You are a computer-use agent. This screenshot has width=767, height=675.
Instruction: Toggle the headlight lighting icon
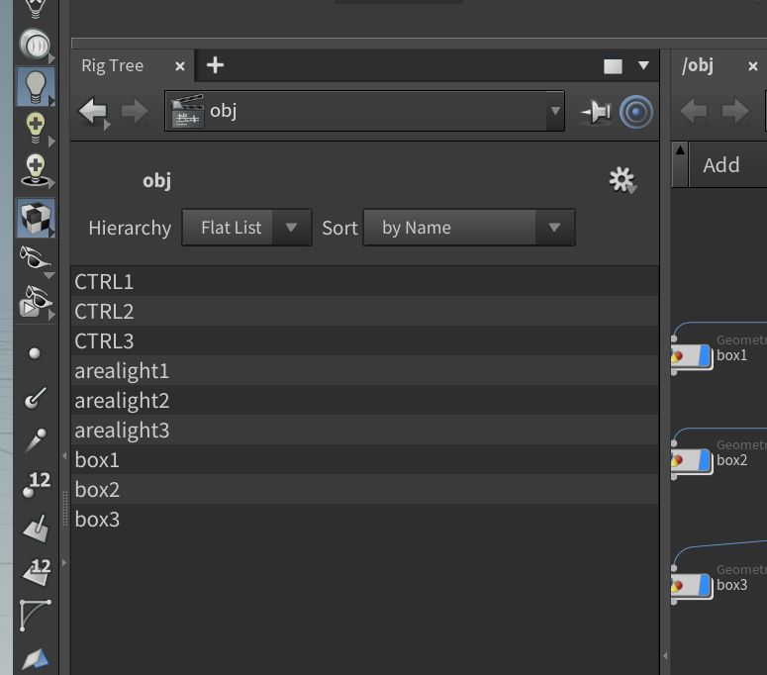click(x=35, y=45)
